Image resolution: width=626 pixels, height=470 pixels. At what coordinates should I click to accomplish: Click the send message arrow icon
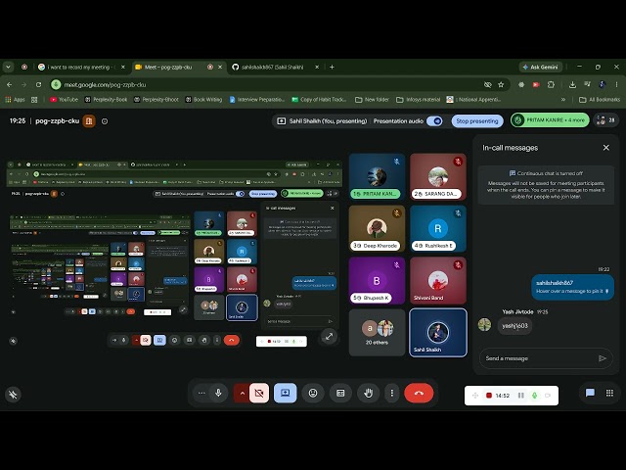603,358
